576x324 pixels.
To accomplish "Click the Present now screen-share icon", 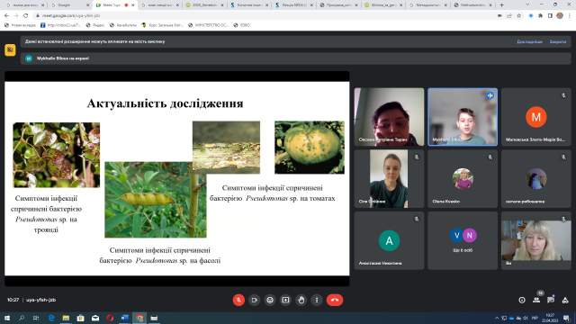I will click(x=285, y=300).
